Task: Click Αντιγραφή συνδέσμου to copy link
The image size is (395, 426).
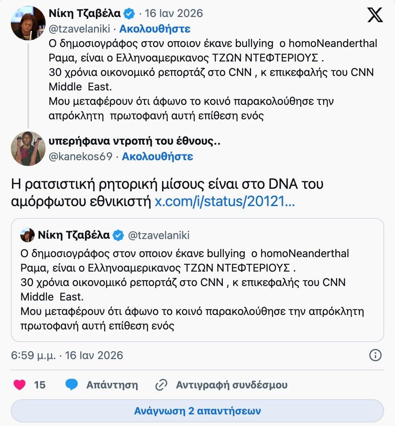Action: [232, 385]
